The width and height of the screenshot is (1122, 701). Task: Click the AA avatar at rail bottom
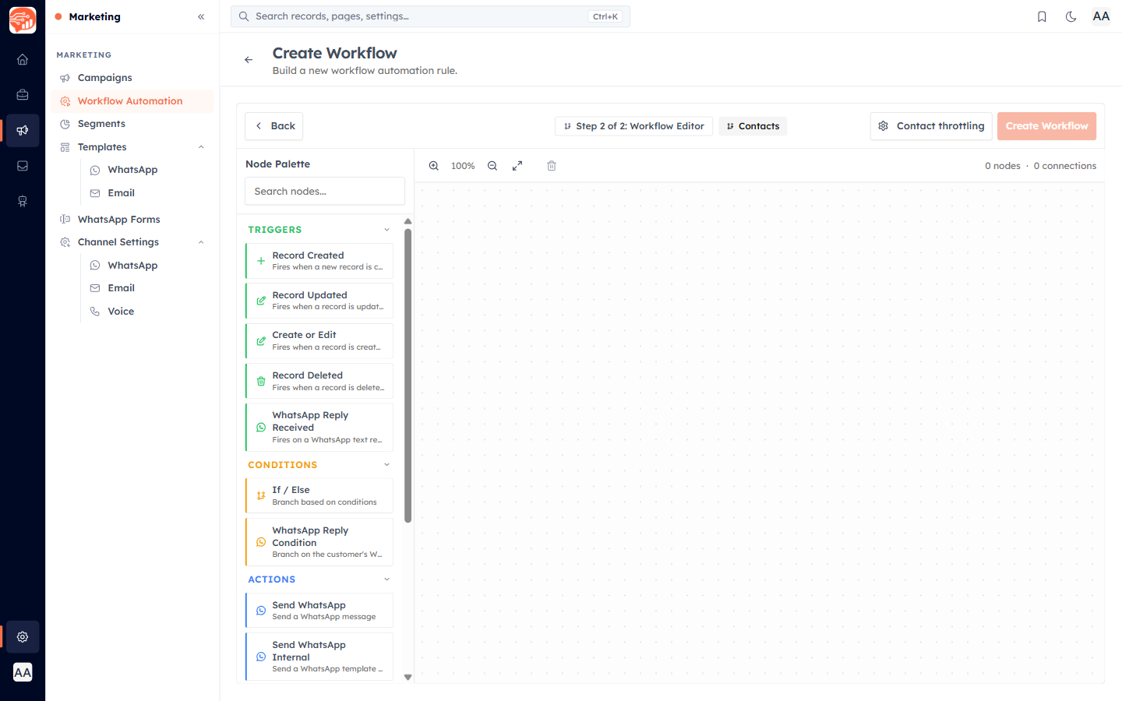(x=23, y=672)
